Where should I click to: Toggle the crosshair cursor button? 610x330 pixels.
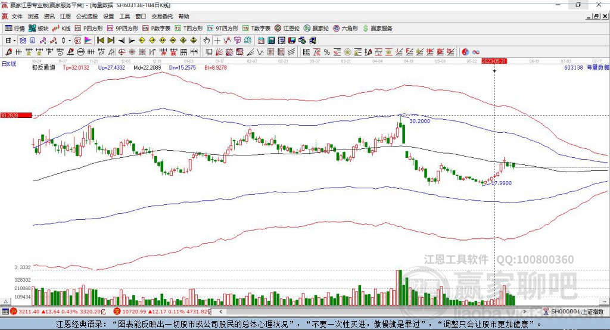coord(217,41)
